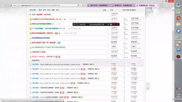Image resolution: width=182 pixels, height=102 pixels.
Task: Click the list-view floating button
Action: pyautogui.click(x=148, y=88)
